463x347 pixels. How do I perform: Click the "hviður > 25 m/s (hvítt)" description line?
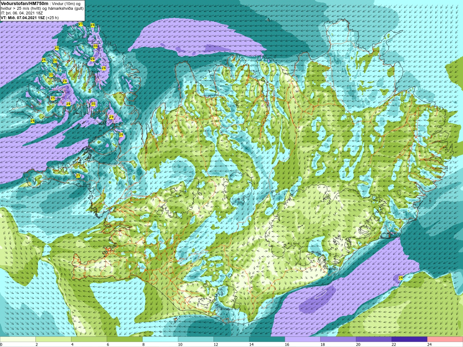[42, 8]
